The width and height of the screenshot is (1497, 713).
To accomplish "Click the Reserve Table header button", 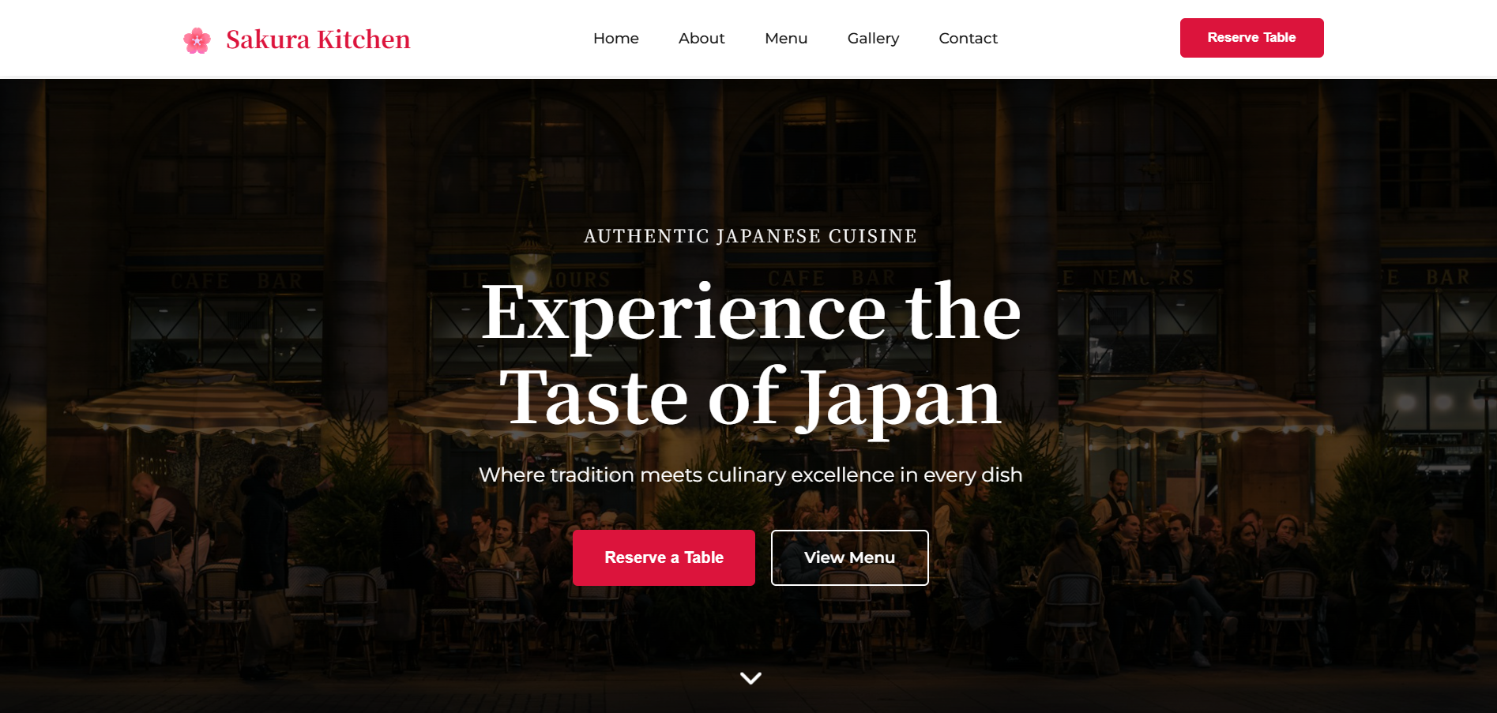I will click(1251, 38).
